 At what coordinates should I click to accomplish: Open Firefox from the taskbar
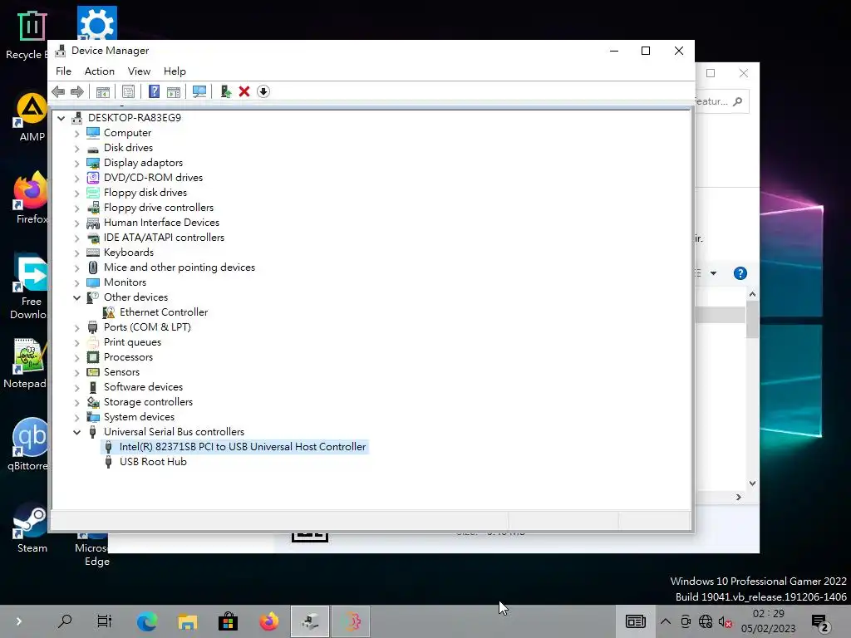(268, 621)
